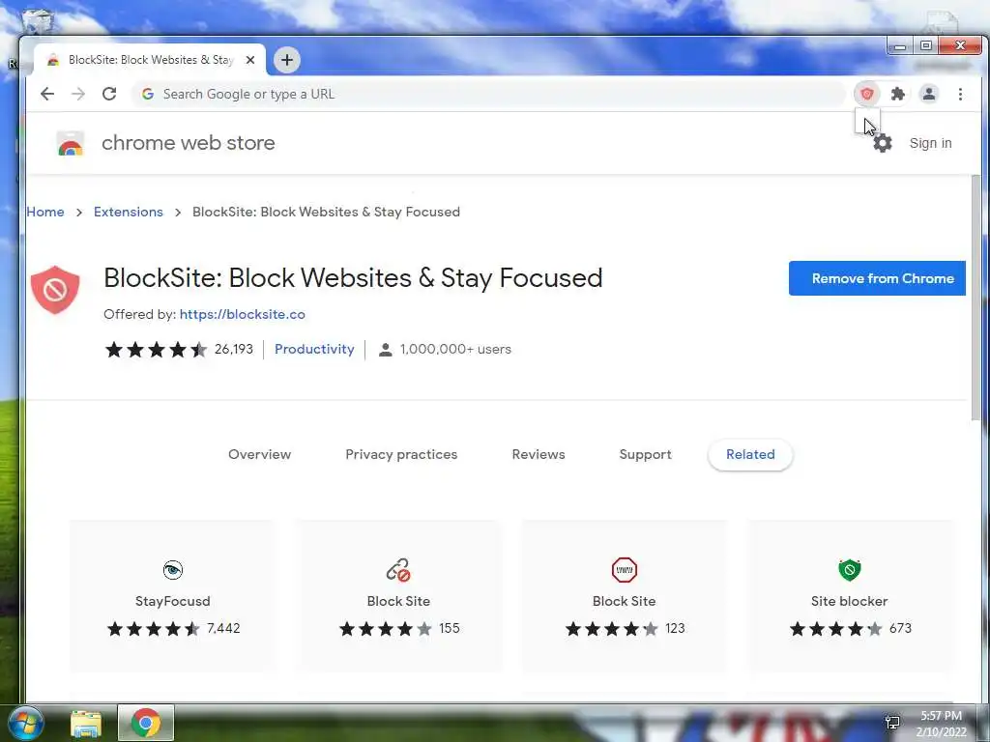Click the 123 rating count
The image size is (990, 742).
675,628
